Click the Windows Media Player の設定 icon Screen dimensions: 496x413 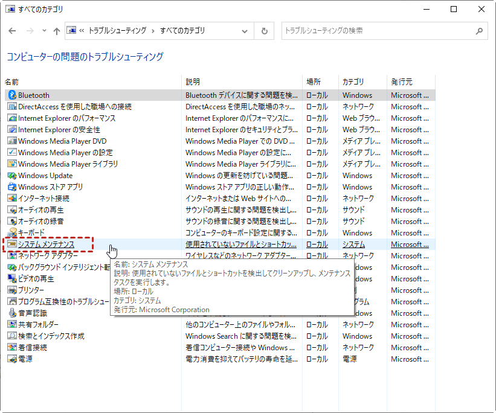[12, 152]
